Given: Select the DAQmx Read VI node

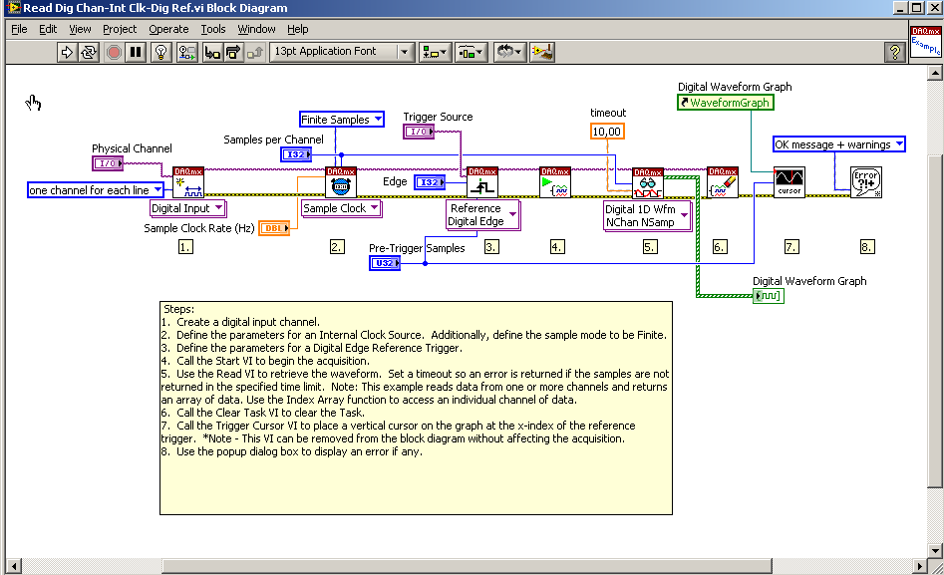Looking at the screenshot, I should 648,182.
